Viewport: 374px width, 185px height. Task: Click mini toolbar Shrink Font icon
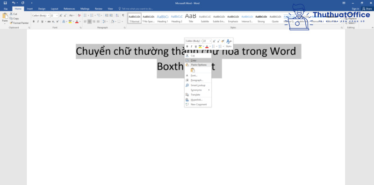(218, 41)
